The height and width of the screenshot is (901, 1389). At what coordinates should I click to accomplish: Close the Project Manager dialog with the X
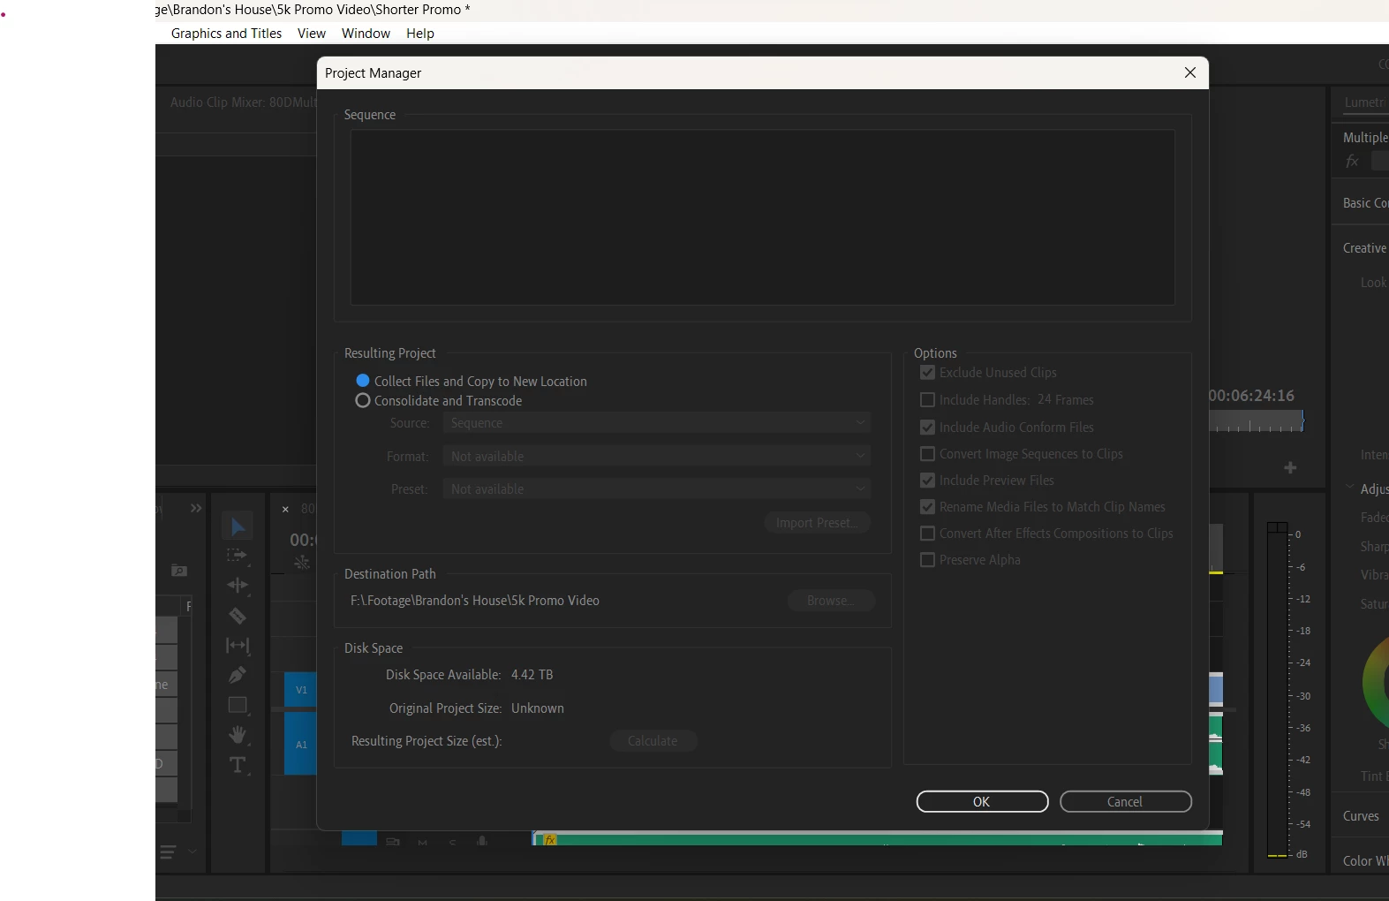1190,72
